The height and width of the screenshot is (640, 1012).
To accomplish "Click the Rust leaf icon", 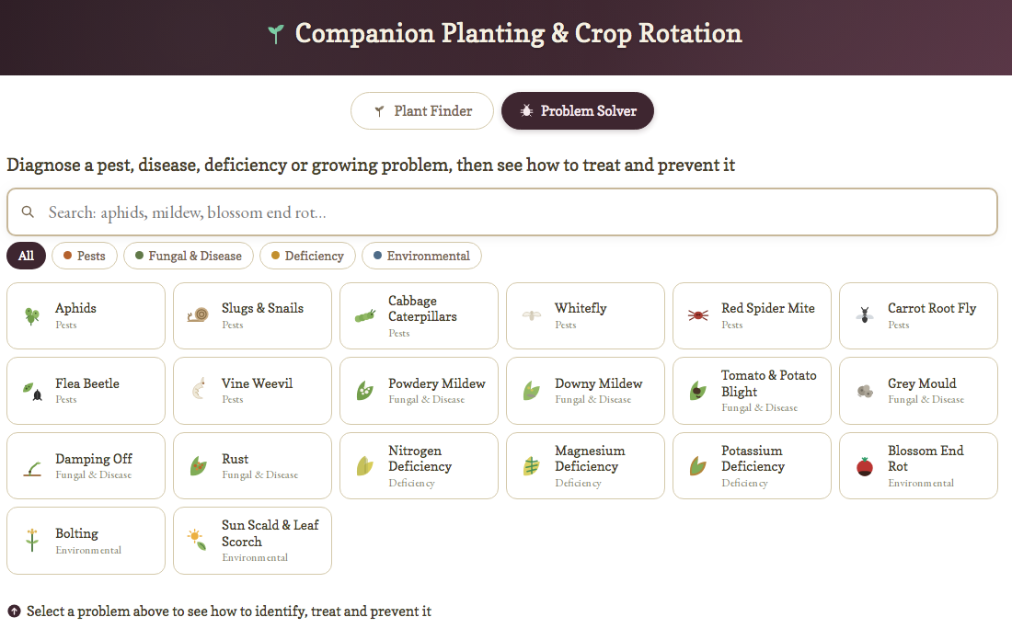I will click(198, 466).
